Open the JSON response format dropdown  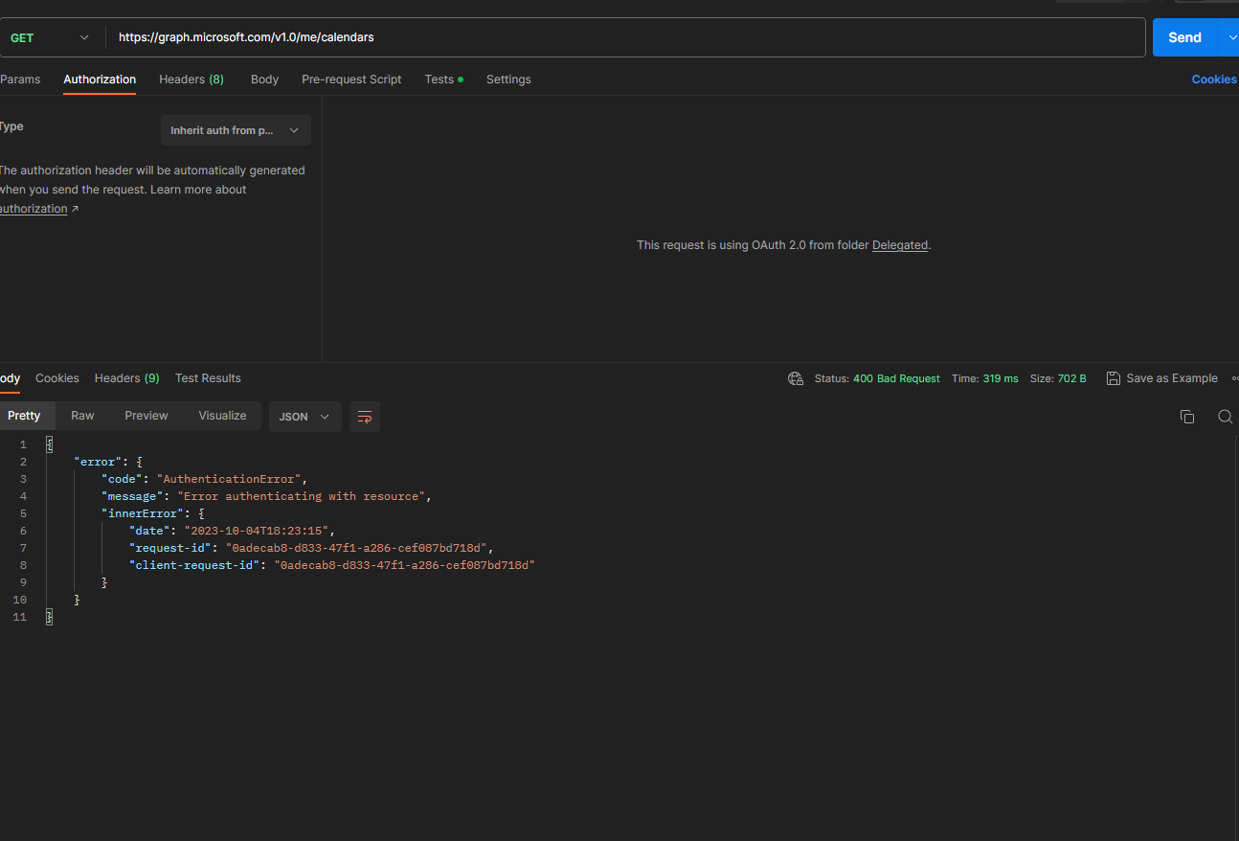pos(304,417)
